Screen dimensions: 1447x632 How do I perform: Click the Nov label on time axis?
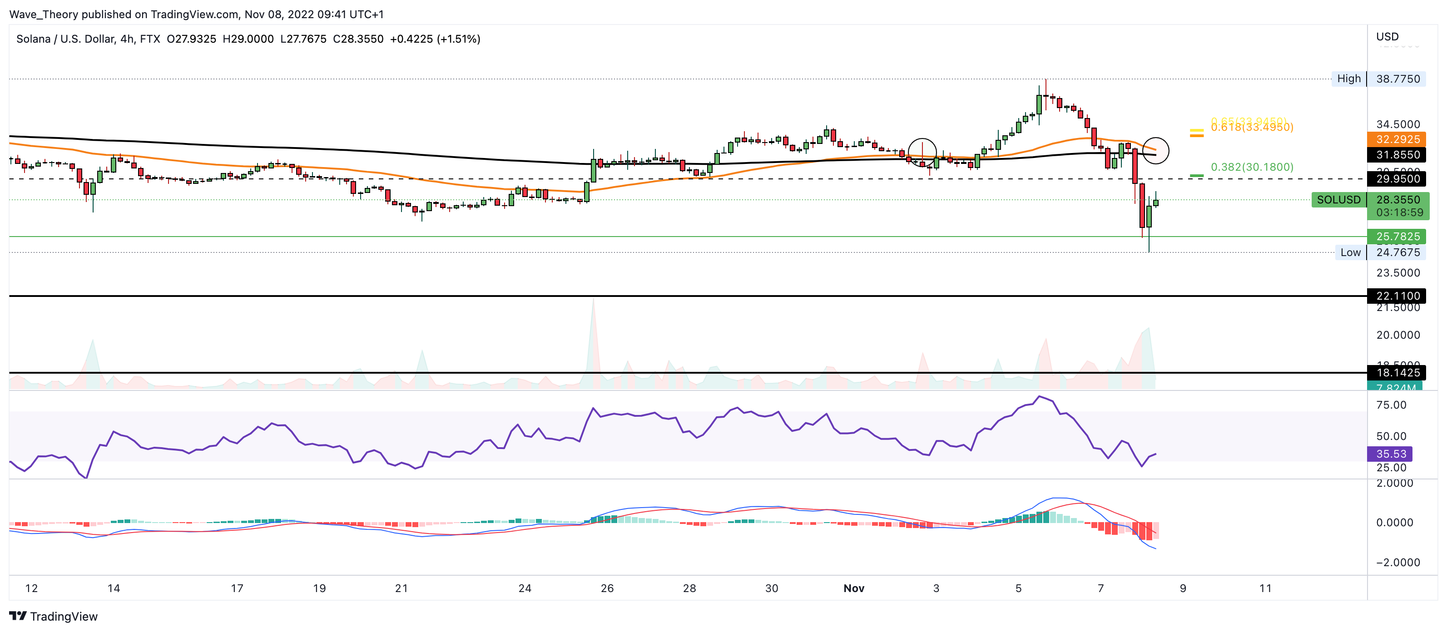click(853, 588)
